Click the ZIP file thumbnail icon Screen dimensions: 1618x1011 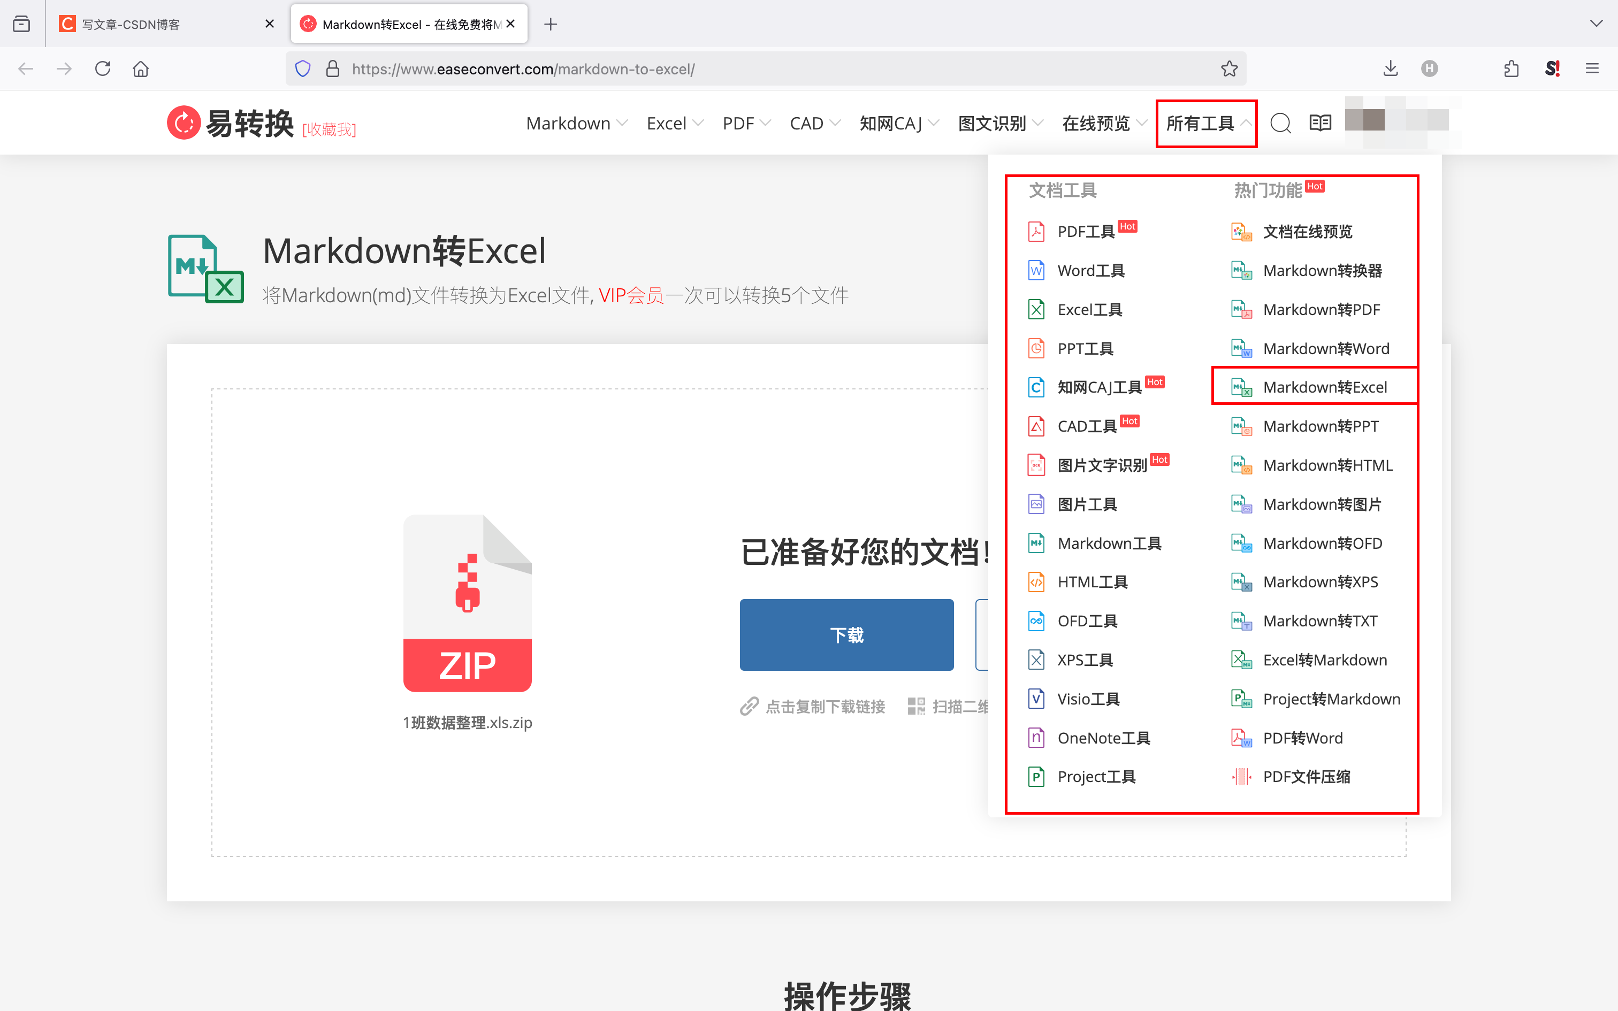coord(467,603)
